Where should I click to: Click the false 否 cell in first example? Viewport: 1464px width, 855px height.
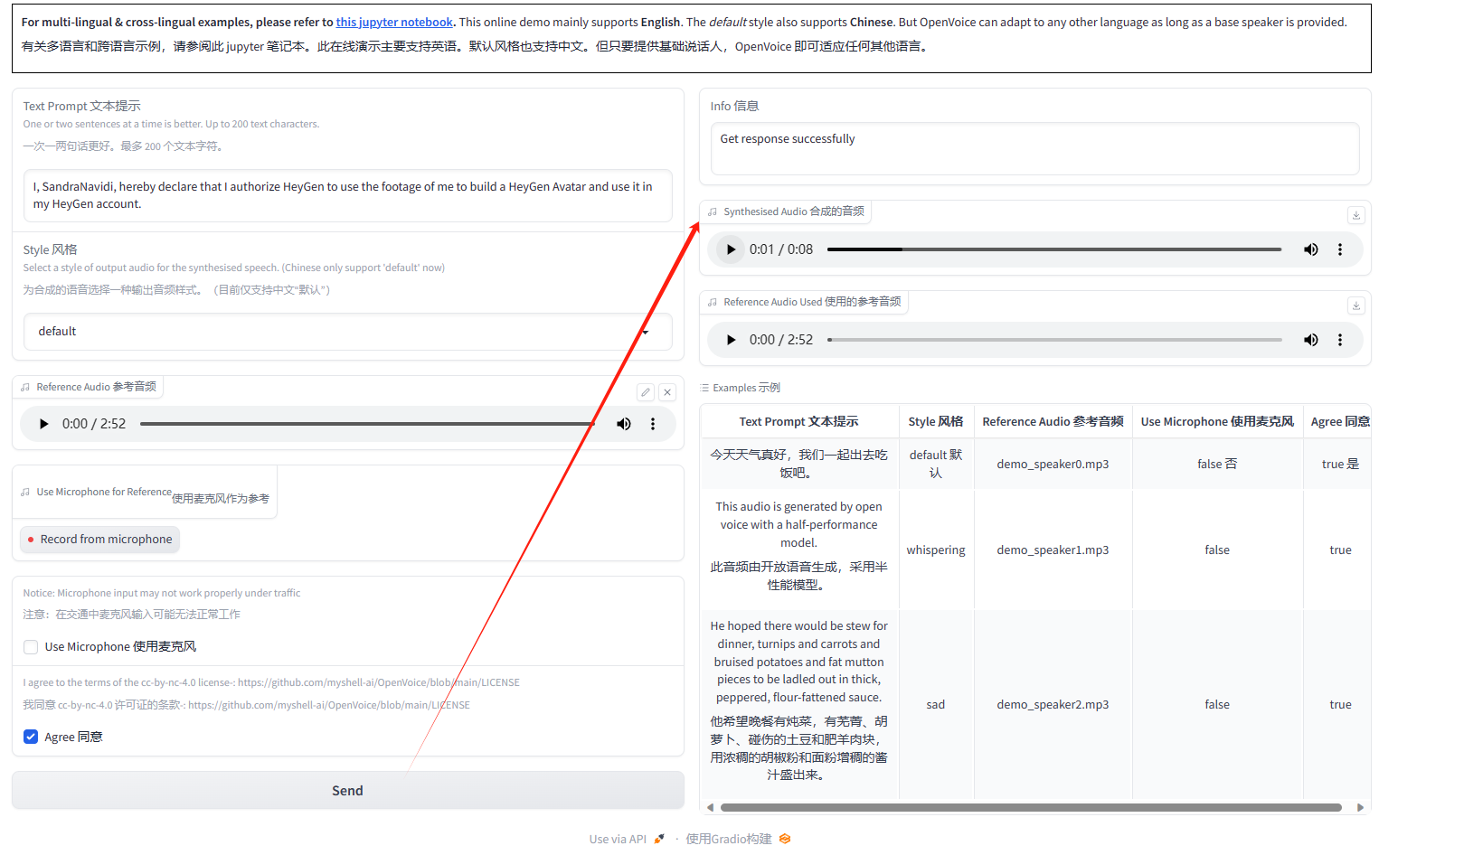1217,464
